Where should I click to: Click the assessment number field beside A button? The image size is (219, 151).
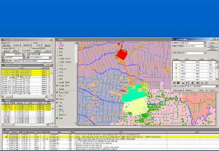click(x=41, y=54)
